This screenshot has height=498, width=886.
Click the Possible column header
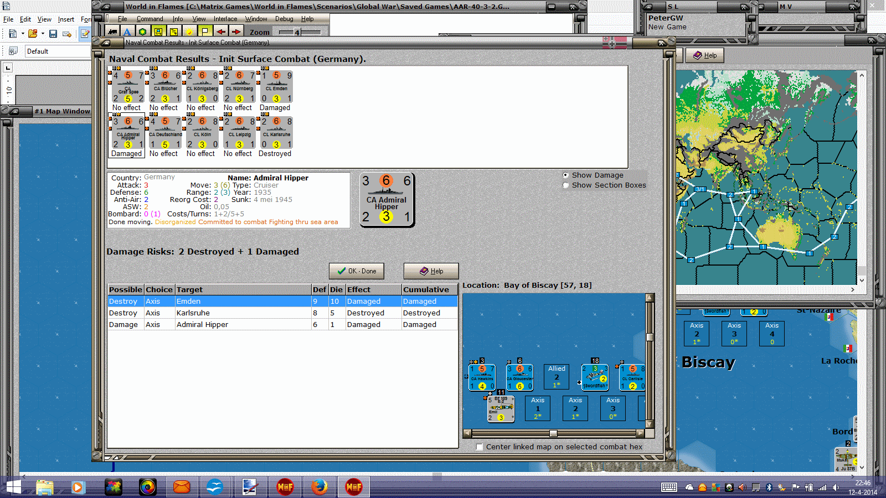126,289
